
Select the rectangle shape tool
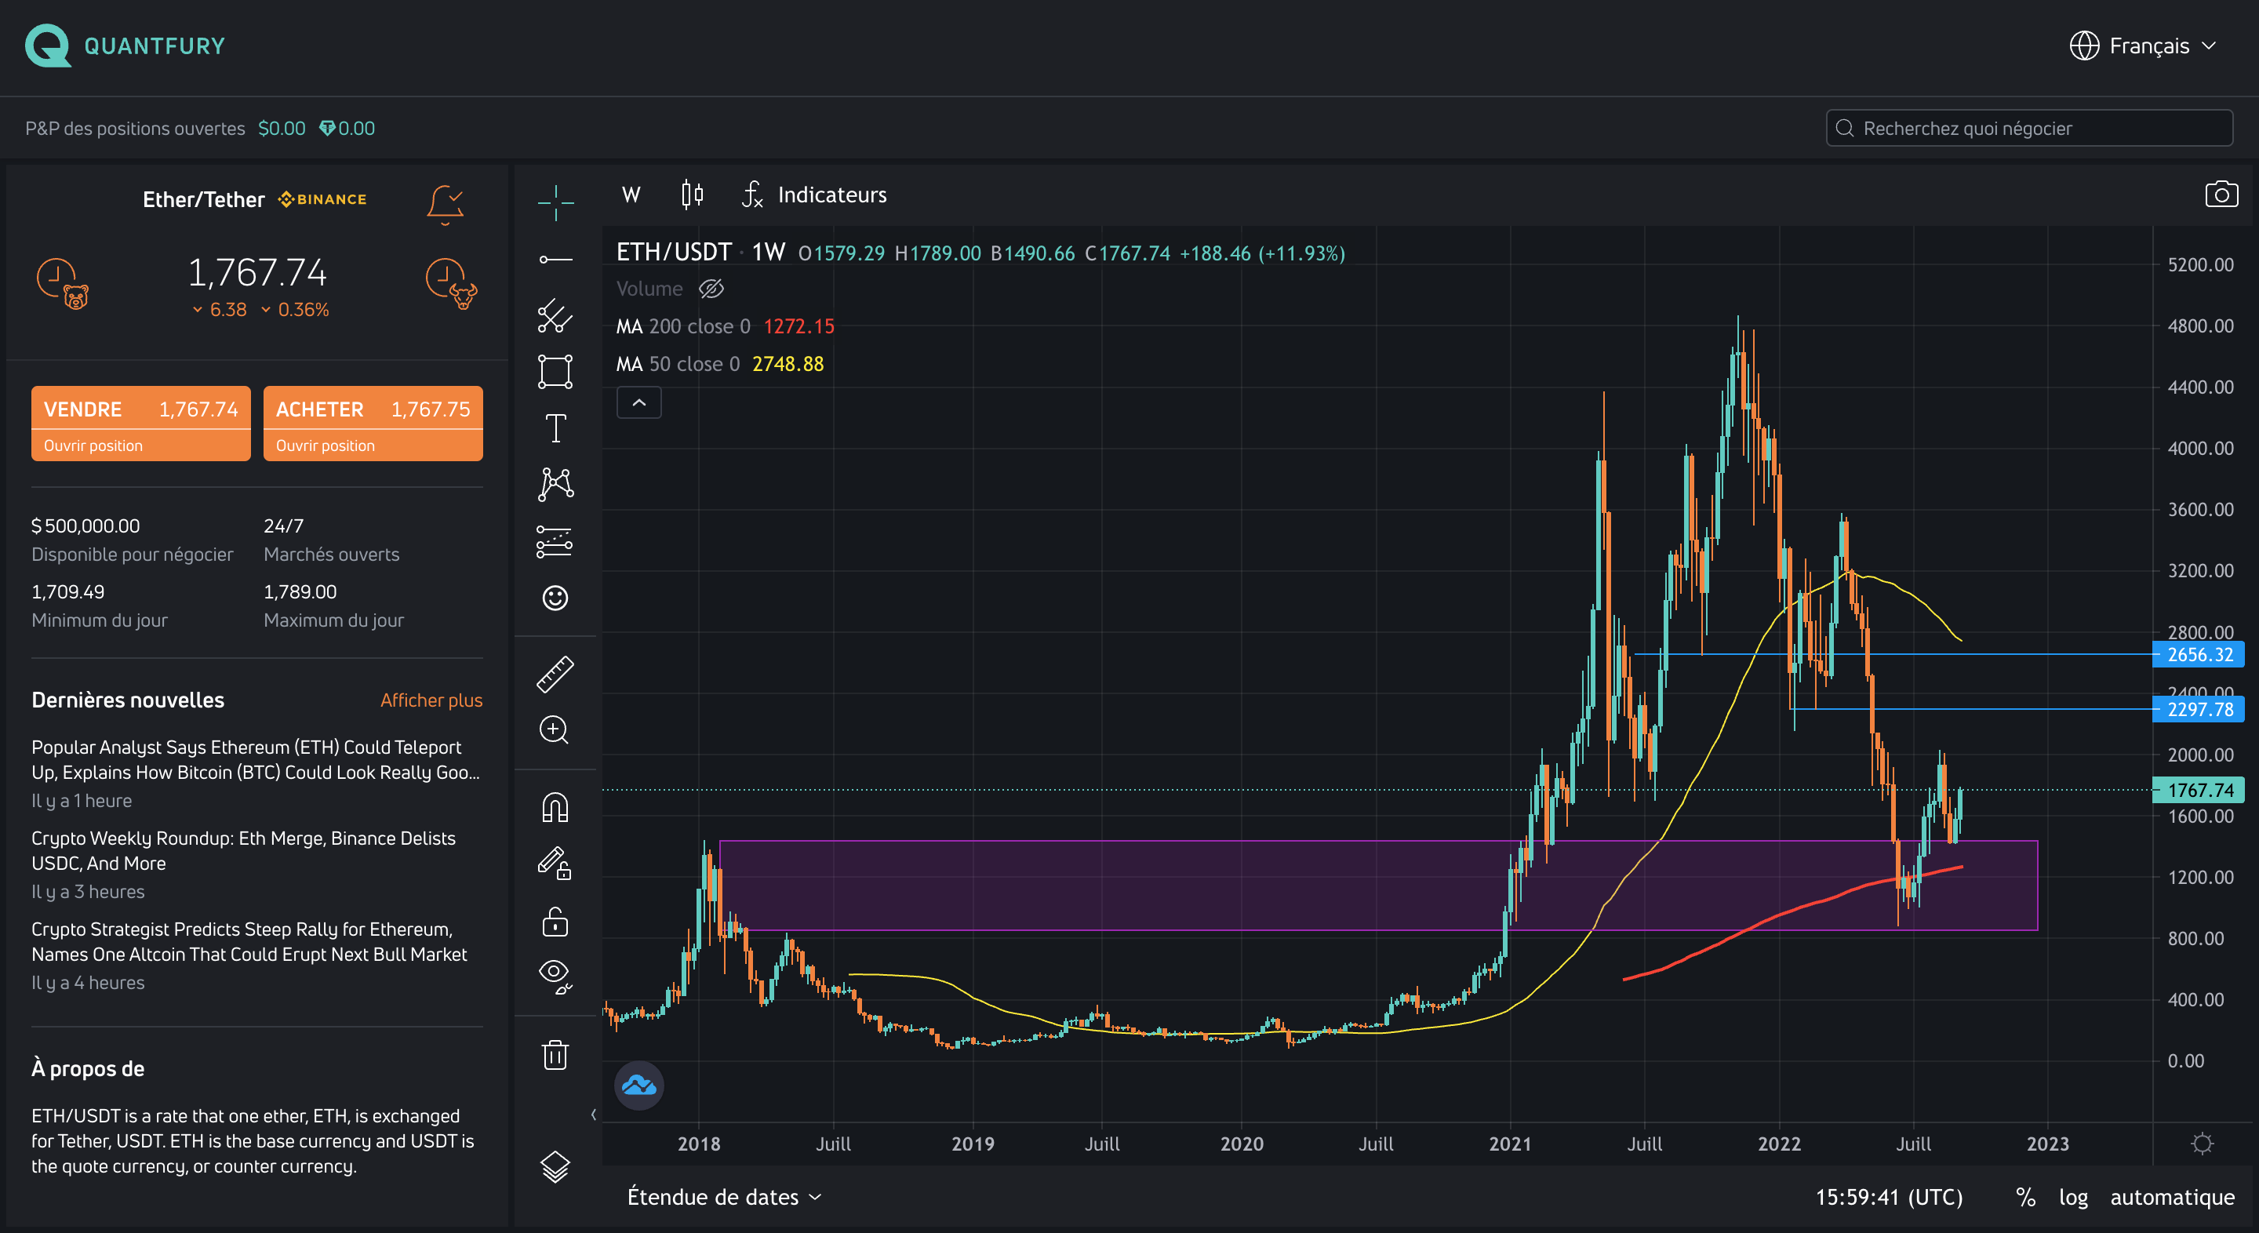pyautogui.click(x=555, y=372)
